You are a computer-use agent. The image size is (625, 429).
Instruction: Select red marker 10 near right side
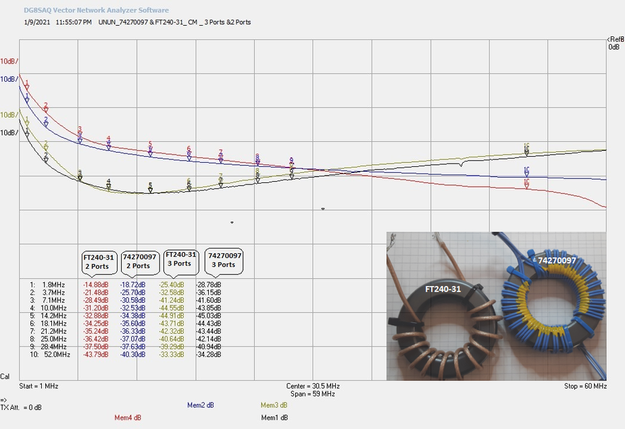pyautogui.click(x=526, y=184)
